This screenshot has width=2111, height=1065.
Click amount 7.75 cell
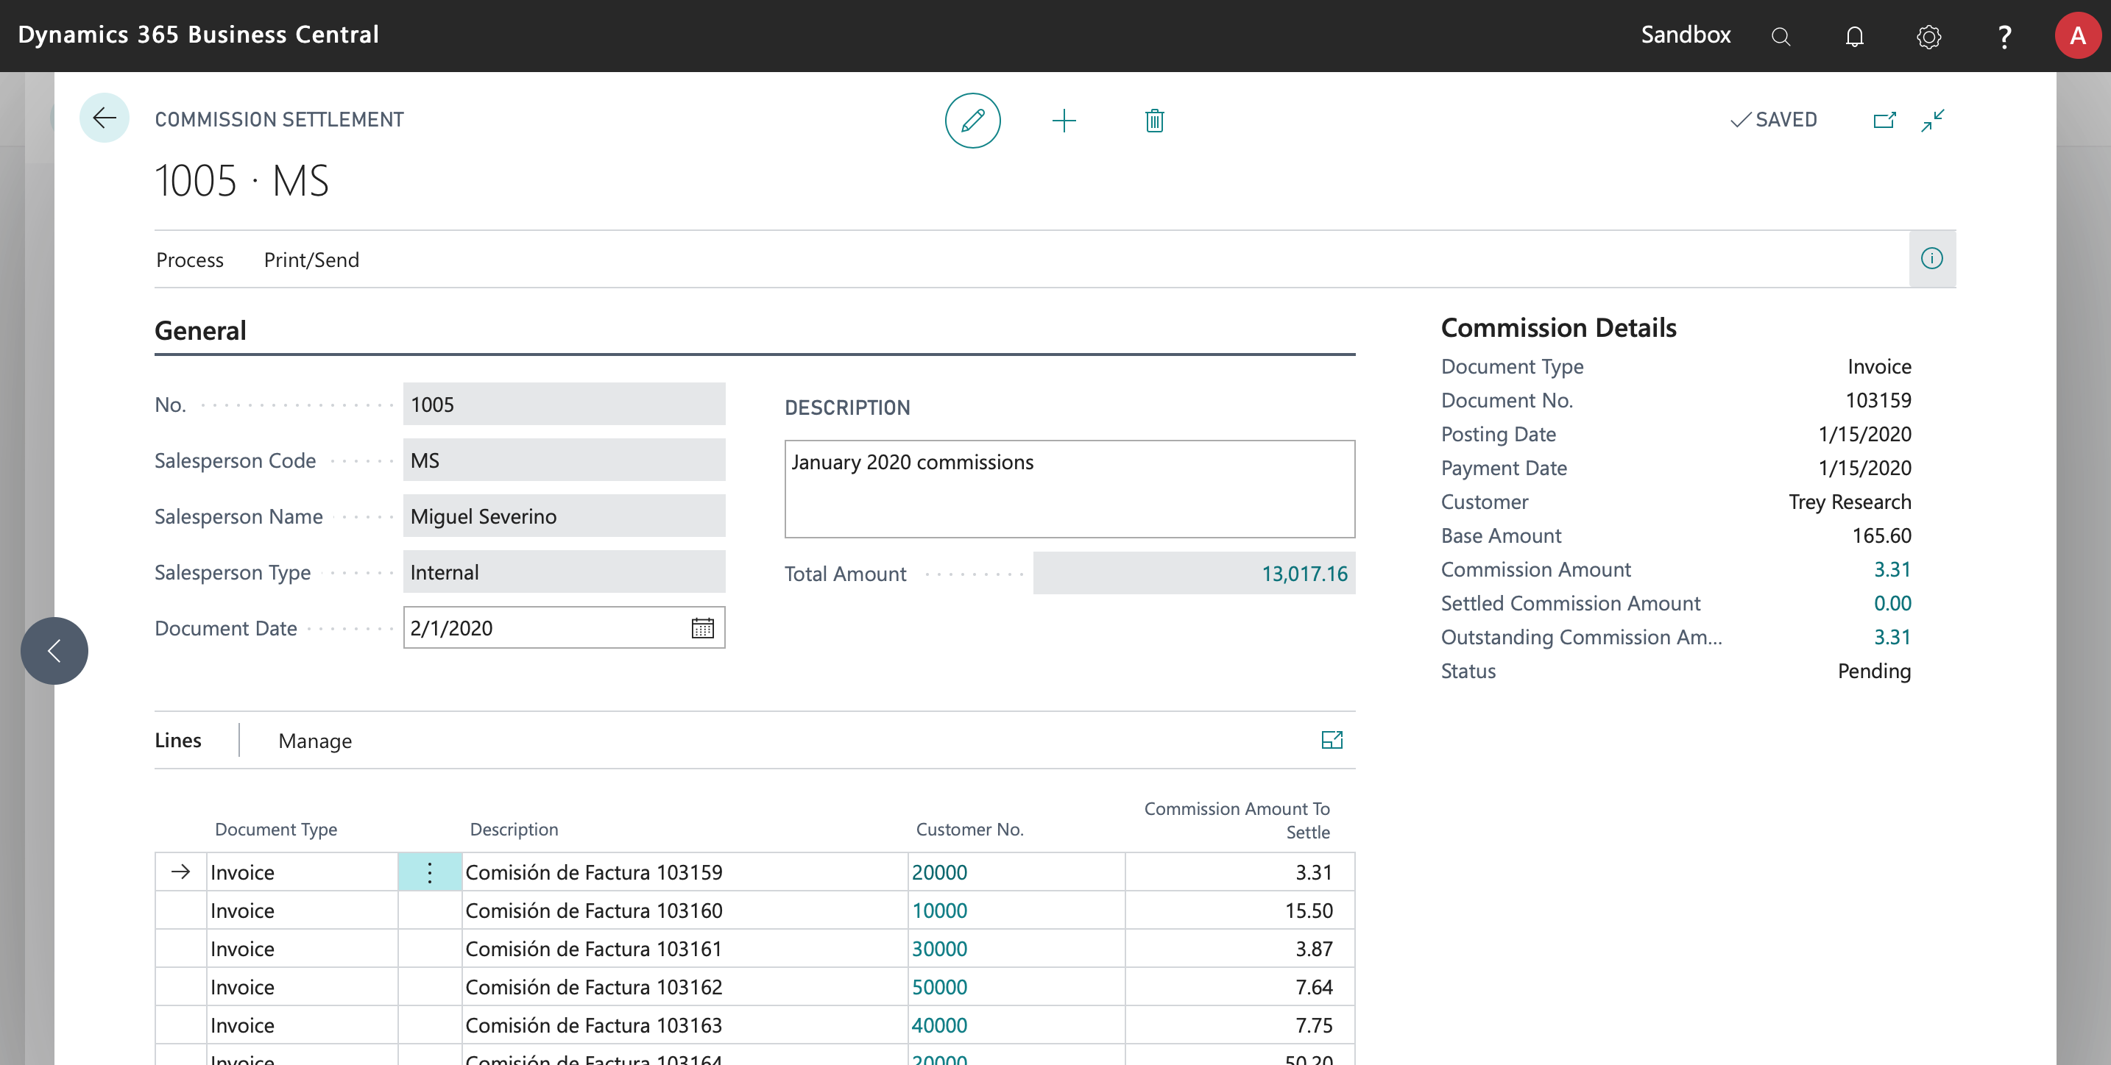(1239, 1025)
